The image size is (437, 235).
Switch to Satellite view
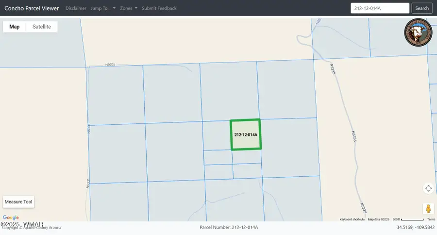click(42, 27)
